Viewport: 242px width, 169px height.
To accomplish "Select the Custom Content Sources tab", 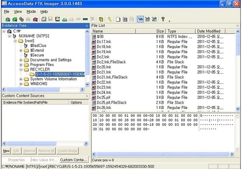I will click(74, 160).
